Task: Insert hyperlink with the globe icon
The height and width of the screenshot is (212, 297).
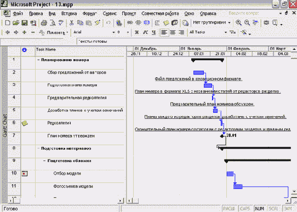Action: click(119, 23)
